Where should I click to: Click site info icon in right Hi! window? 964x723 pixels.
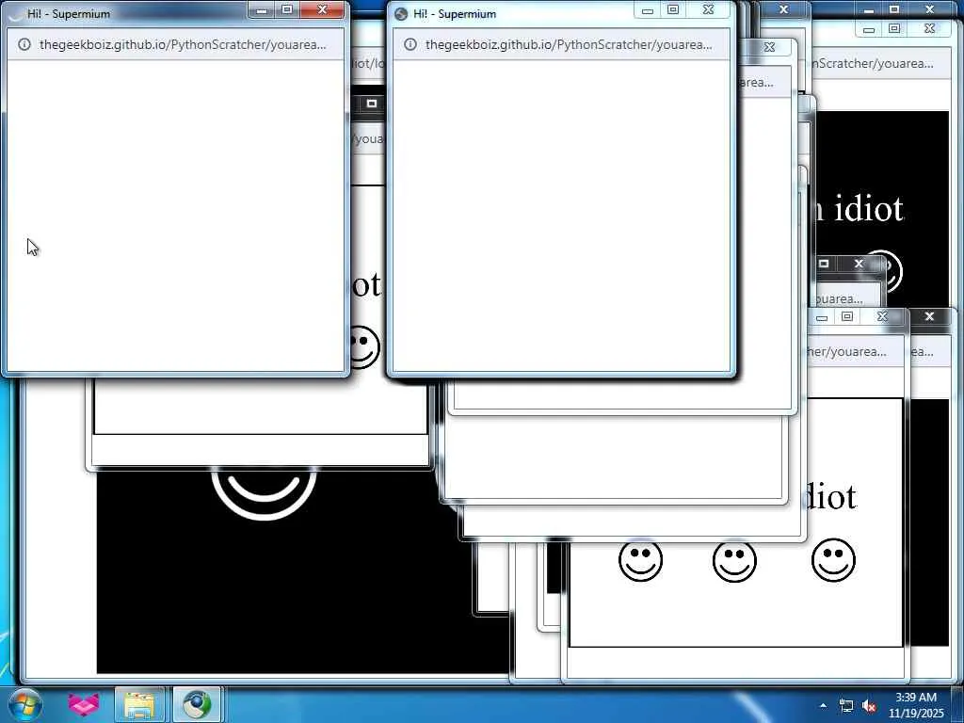(x=410, y=44)
